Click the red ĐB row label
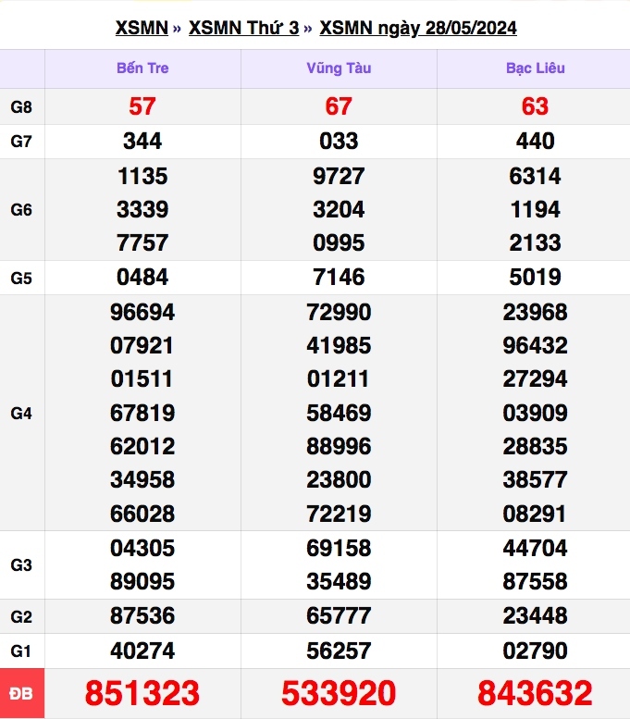Screen dimensions: 630x719 click(22, 693)
